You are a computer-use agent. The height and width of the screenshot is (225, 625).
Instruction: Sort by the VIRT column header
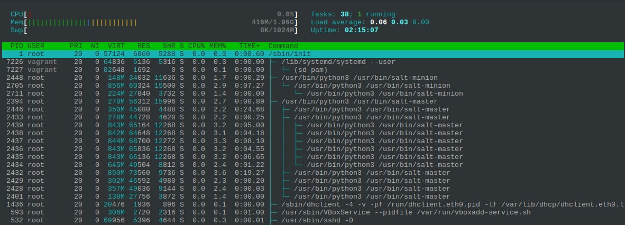pyautogui.click(x=116, y=46)
